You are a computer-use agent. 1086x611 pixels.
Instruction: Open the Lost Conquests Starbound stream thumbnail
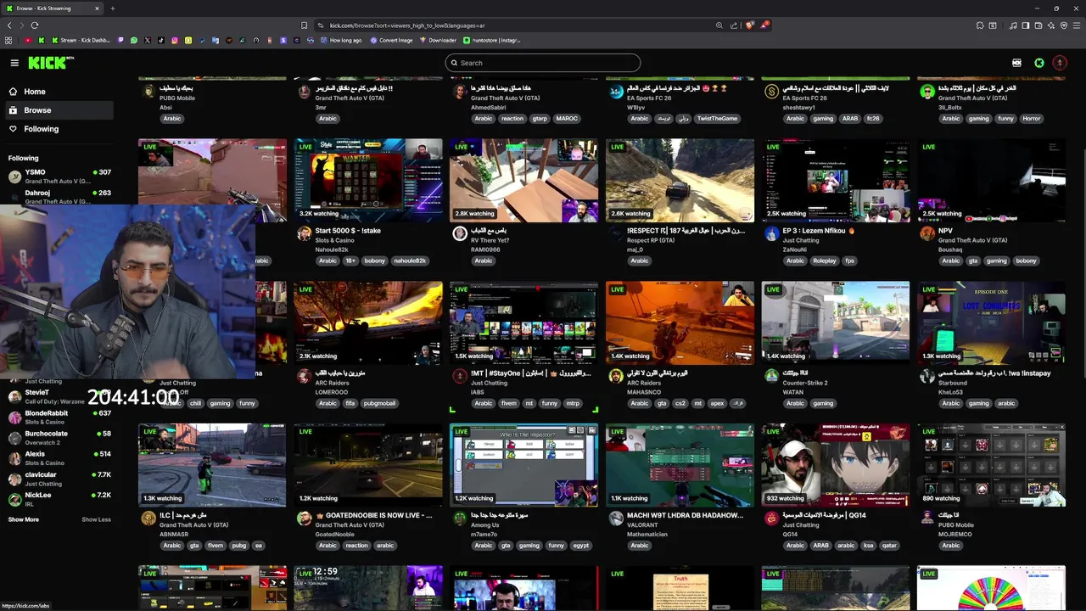pos(991,322)
